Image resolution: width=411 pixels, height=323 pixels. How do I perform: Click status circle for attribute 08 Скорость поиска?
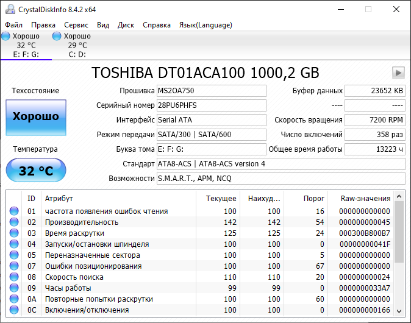pyautogui.click(x=14, y=277)
